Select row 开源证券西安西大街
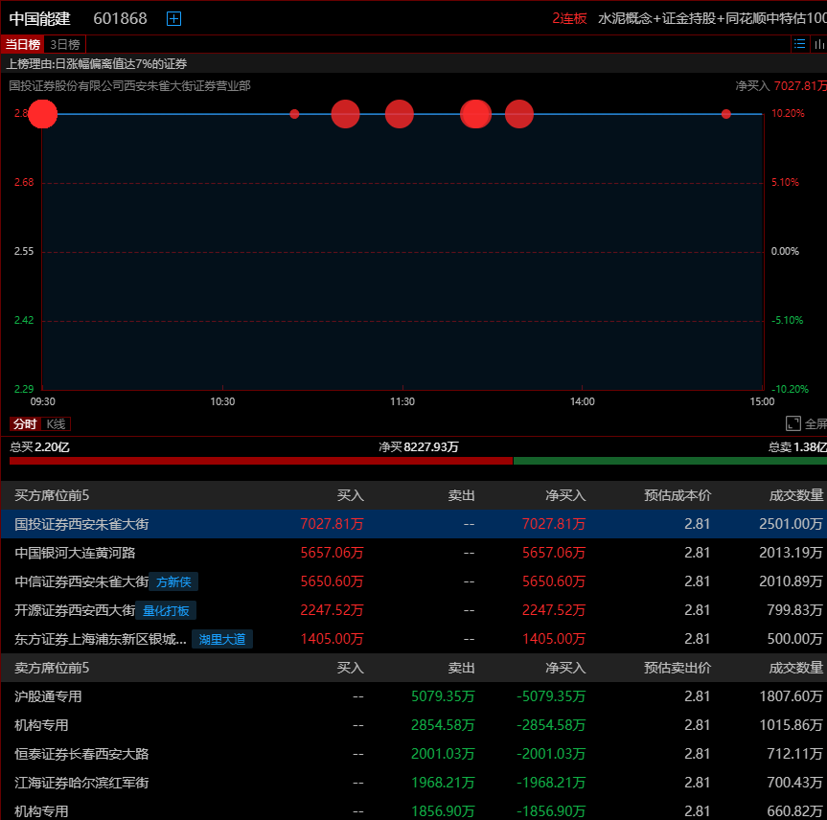Viewport: 827px width, 820px height. coord(414,610)
